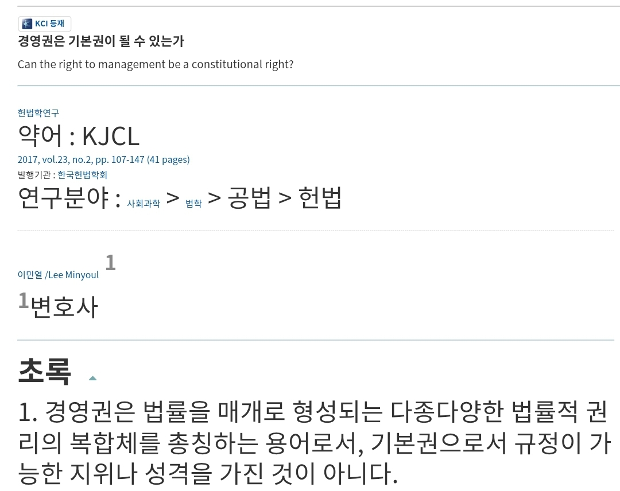
Task: Click the English title about the right to management
Action: [x=156, y=64]
